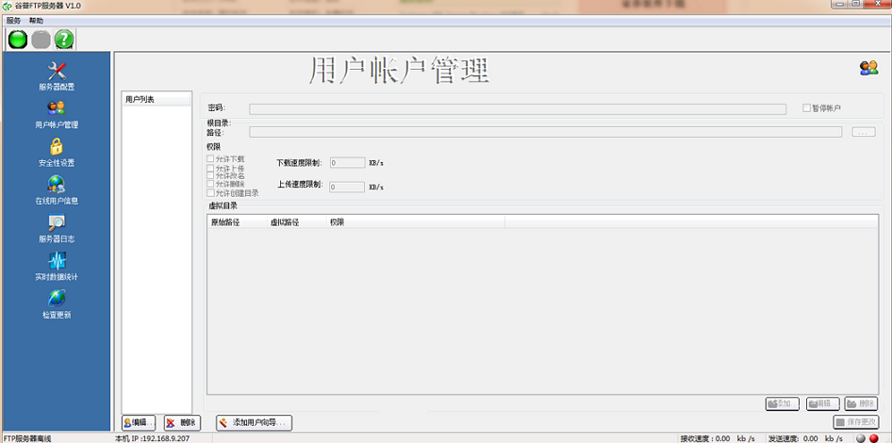The height and width of the screenshot is (443, 892).
Task: Click 检查更新 browser icon
Action: coord(57,298)
